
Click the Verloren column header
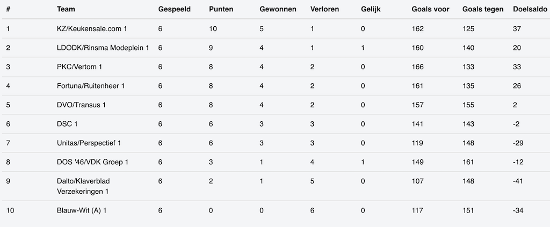click(x=325, y=9)
